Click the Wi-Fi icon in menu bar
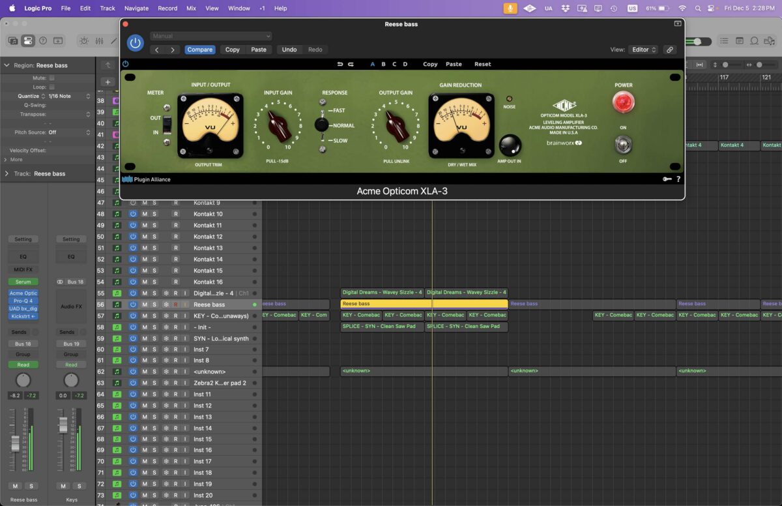Screen dimensions: 782x506 [682, 8]
